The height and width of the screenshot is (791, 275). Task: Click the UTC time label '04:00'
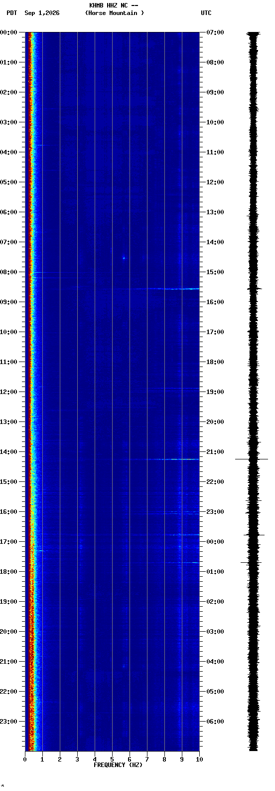[215, 662]
